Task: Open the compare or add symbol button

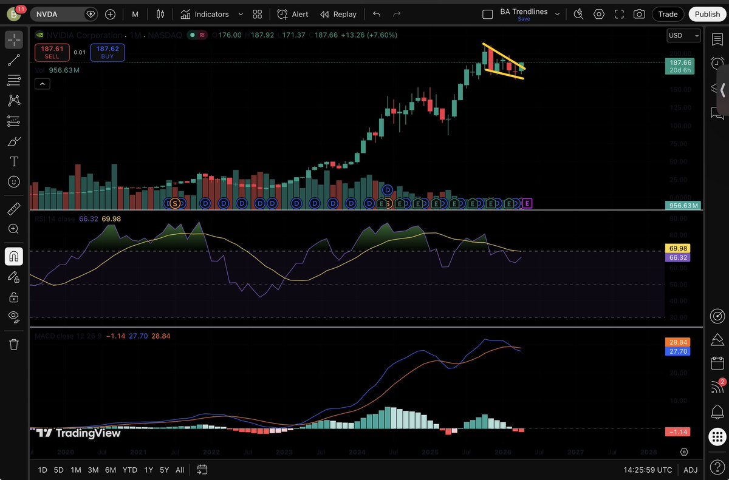Action: [x=110, y=14]
